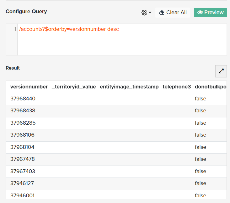The height and width of the screenshot is (203, 230).
Task: Select the cell with value 37968106
Action: click(x=23, y=135)
